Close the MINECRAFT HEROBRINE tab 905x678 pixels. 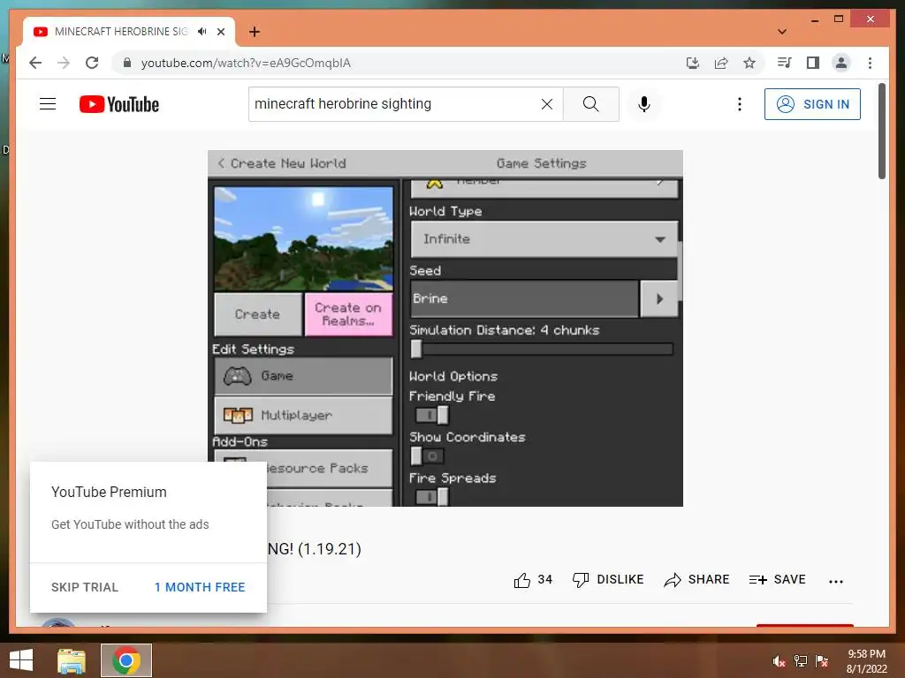coord(221,32)
